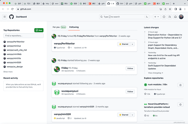
Task: Click wuzequanyouzi name in starred event line
Action: [x=65, y=107]
